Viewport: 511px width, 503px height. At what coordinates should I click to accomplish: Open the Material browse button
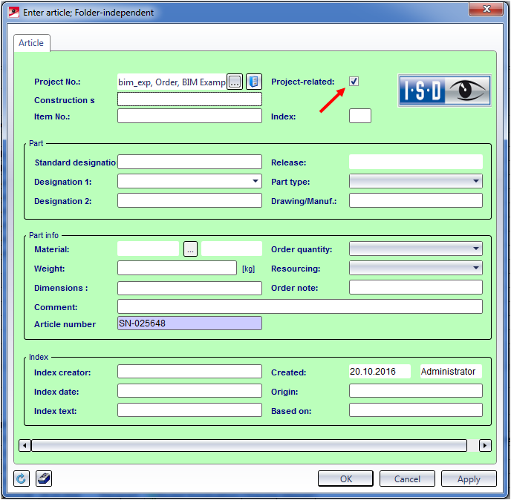pyautogui.click(x=190, y=249)
